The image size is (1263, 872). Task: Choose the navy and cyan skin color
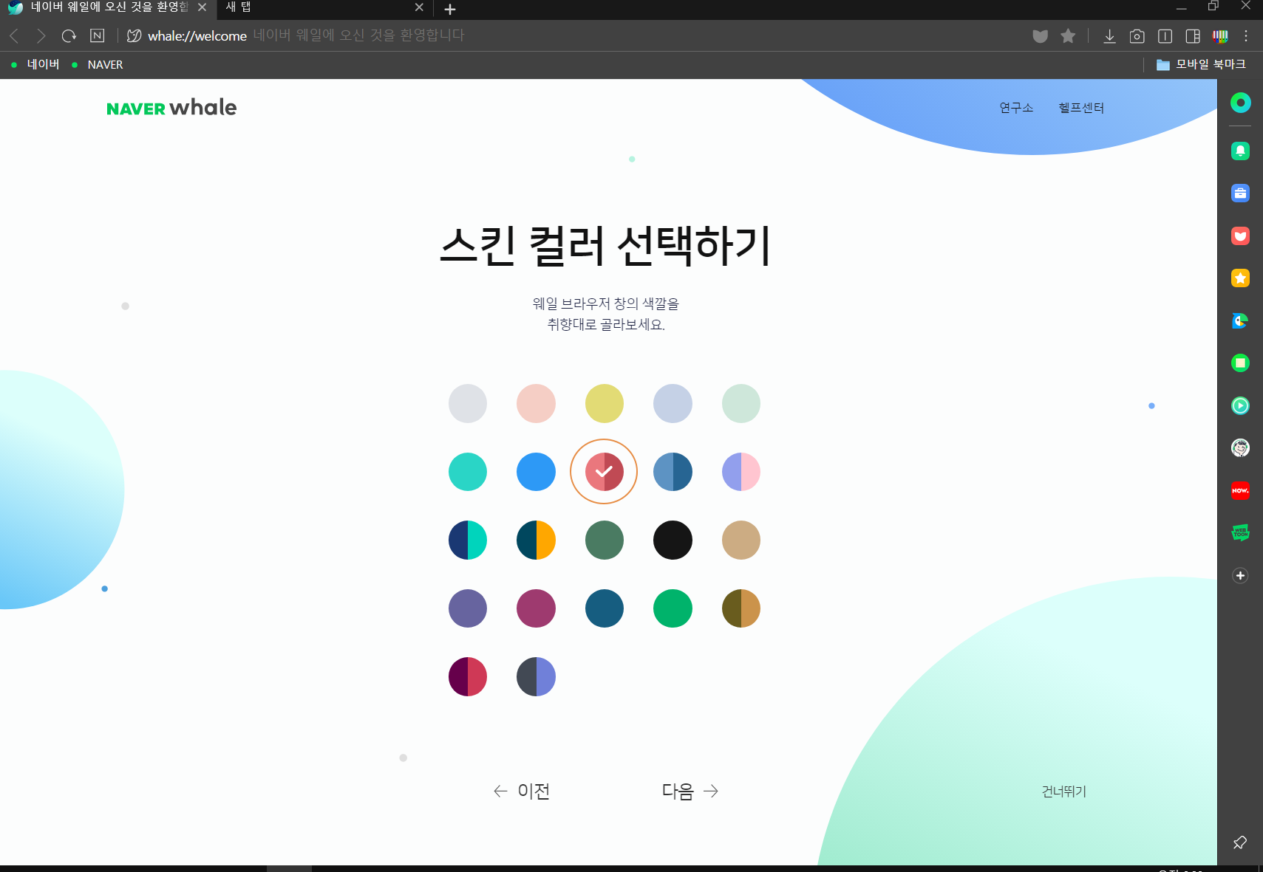[x=468, y=540]
